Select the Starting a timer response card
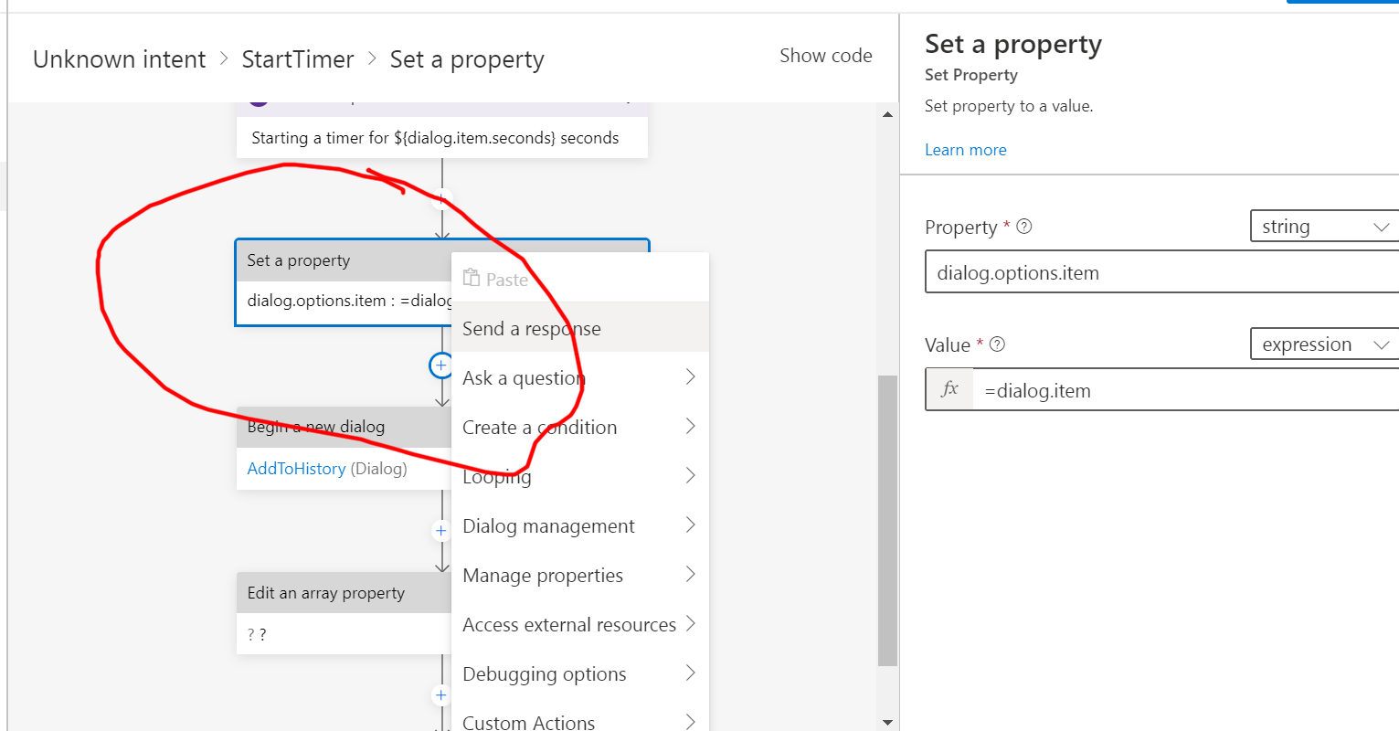This screenshot has height=731, width=1399. tap(442, 138)
